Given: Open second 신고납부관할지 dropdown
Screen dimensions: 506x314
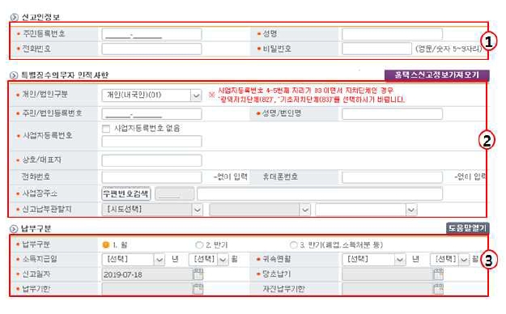Looking at the screenshot, I should pyautogui.click(x=260, y=210).
